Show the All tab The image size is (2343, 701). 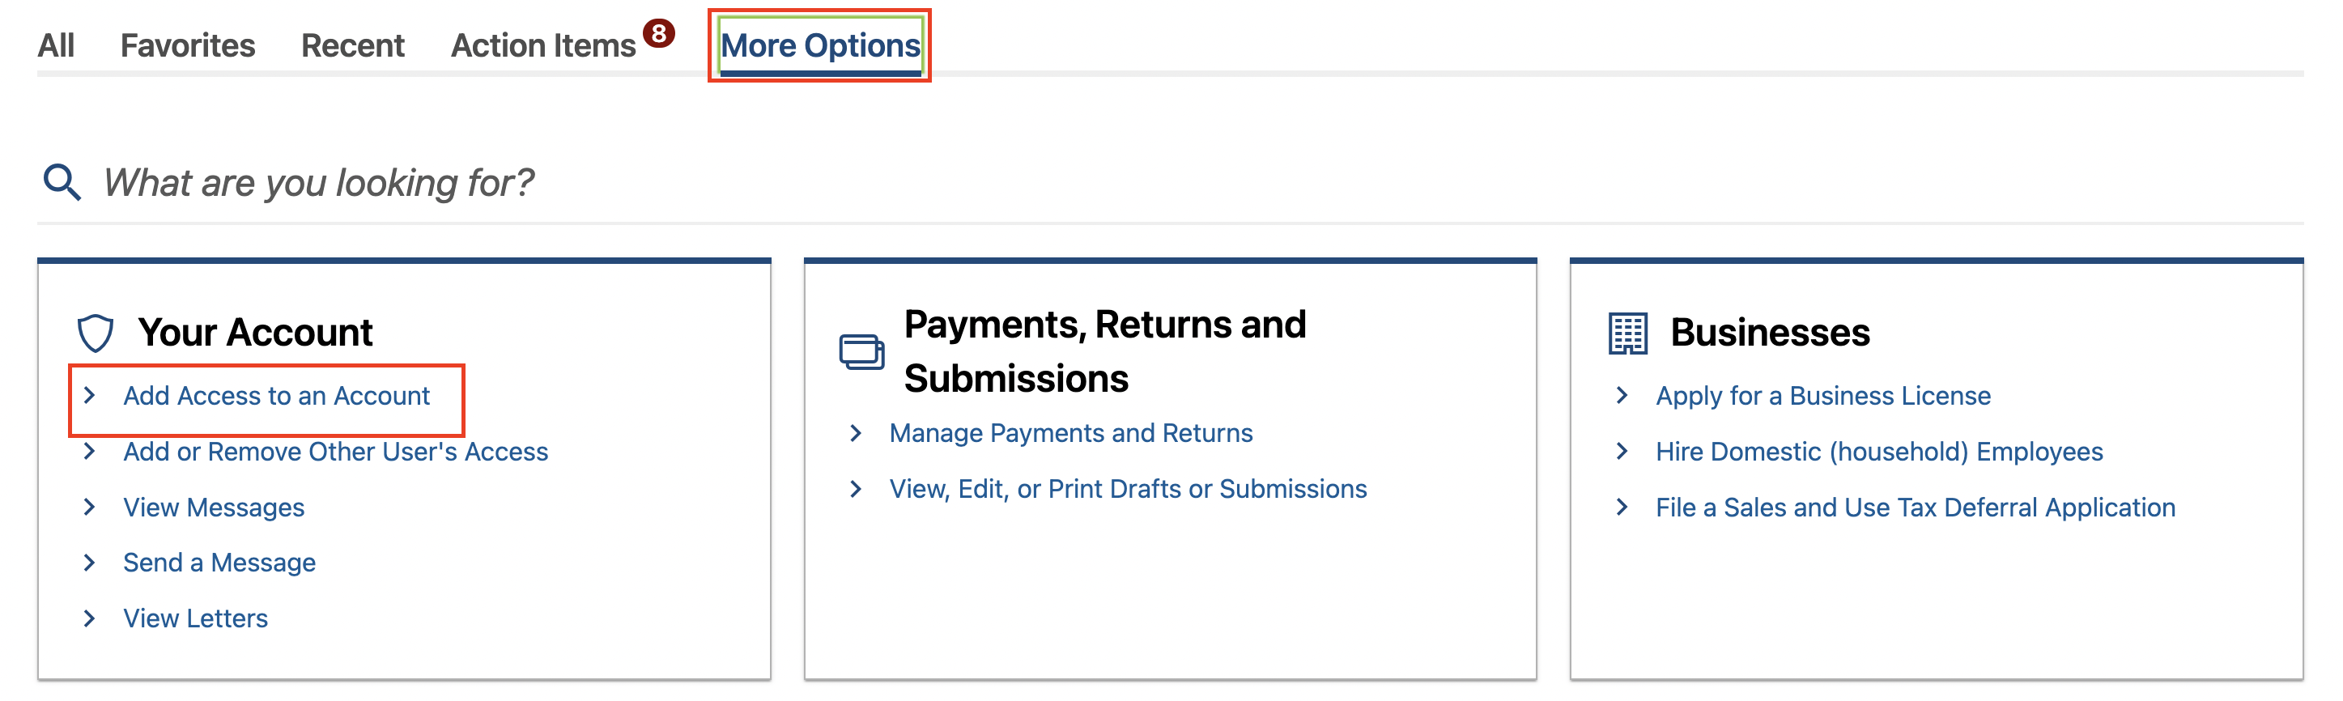pos(56,45)
